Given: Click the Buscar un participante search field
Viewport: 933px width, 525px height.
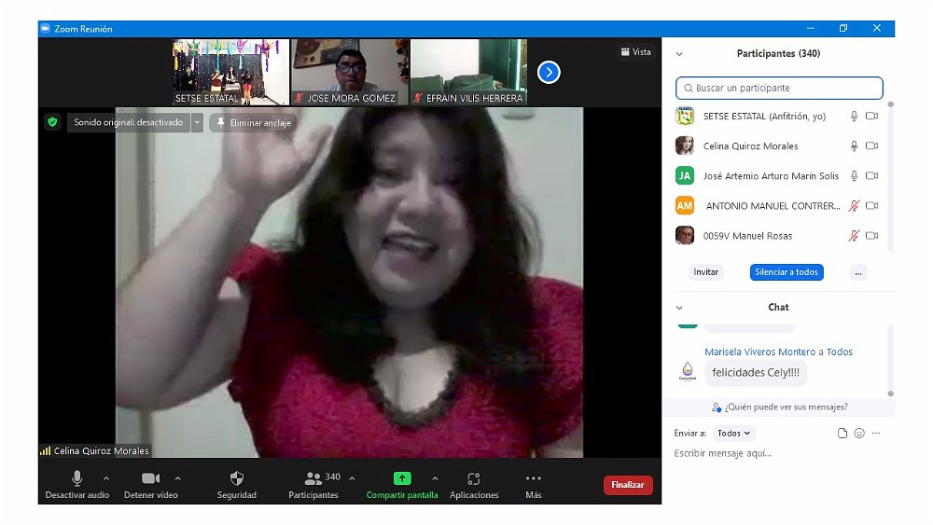Looking at the screenshot, I should (779, 89).
